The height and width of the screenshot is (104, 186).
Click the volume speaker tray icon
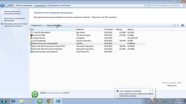[170, 101]
